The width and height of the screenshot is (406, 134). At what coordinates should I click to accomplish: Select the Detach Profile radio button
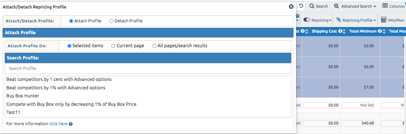click(112, 21)
